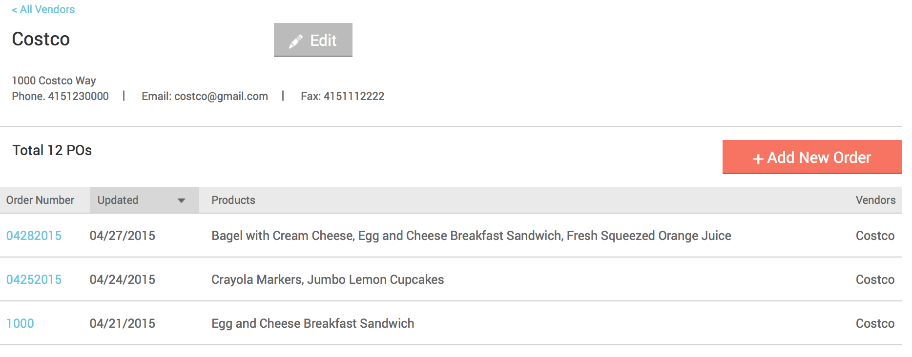Click the 04/27/2015 updated date cell

(x=122, y=236)
